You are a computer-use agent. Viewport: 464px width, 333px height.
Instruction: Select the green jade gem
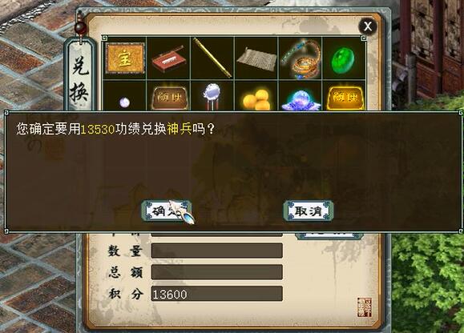[344, 58]
